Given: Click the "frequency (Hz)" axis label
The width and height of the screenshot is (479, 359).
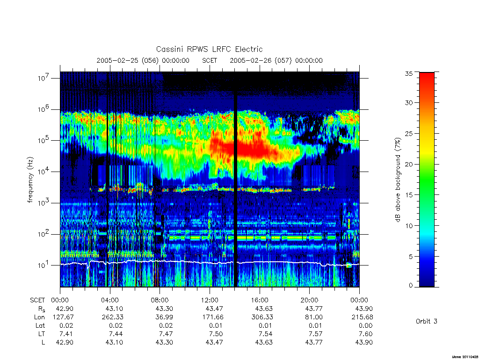Looking at the screenshot, I should coord(30,180).
